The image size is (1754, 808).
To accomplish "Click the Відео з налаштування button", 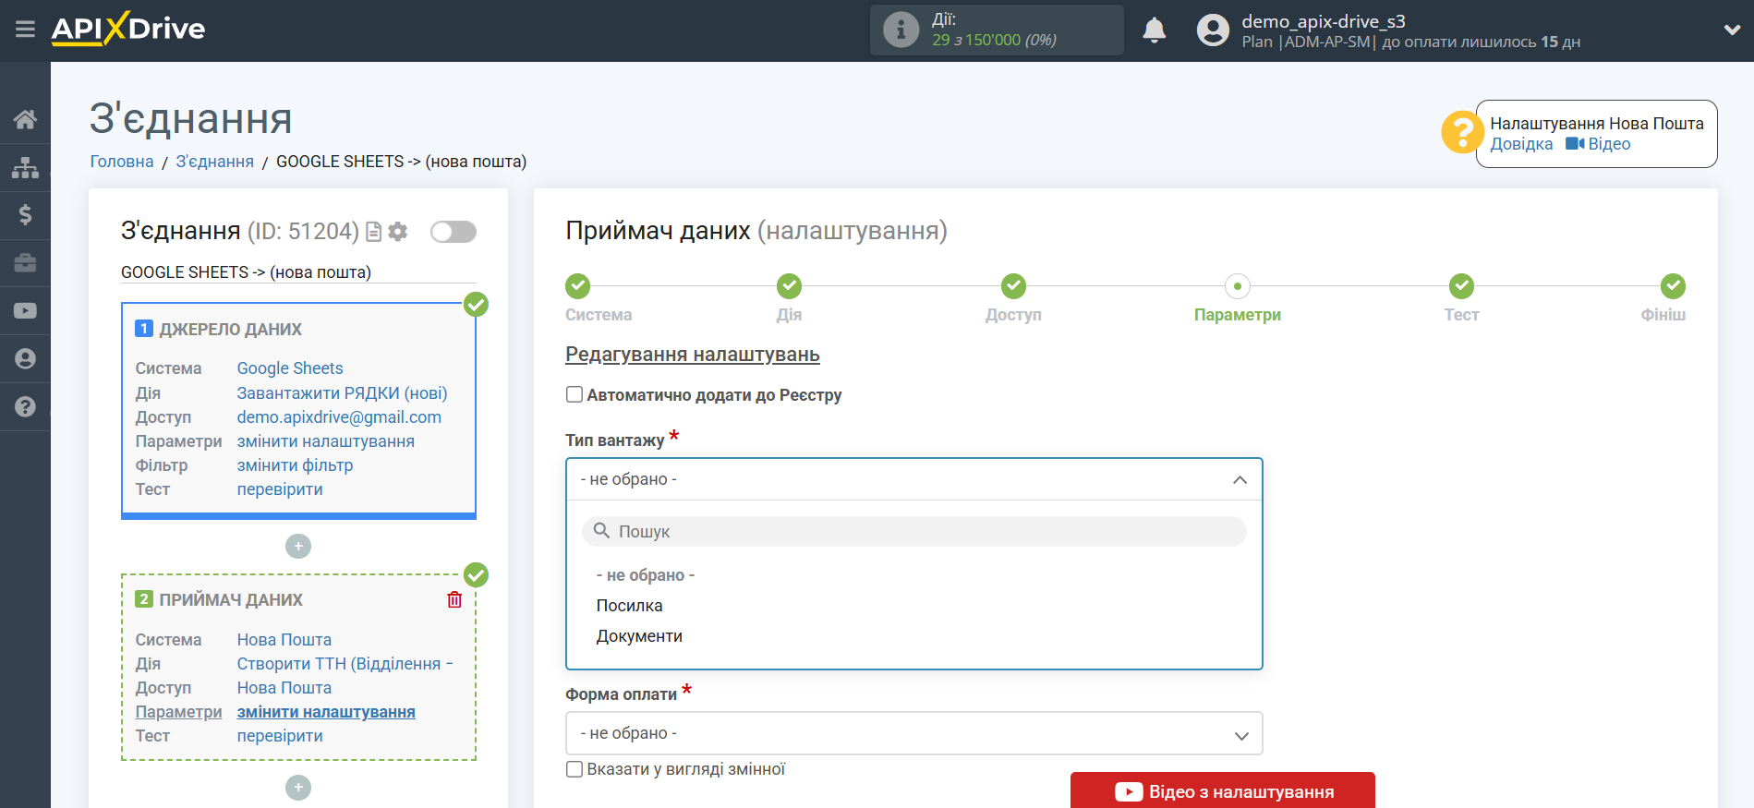I will click(x=1222, y=791).
